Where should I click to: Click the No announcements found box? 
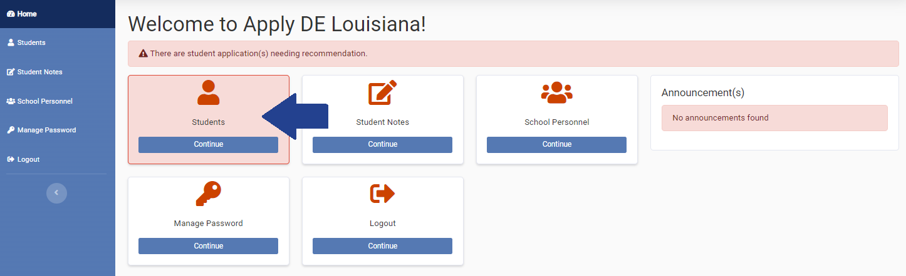774,118
